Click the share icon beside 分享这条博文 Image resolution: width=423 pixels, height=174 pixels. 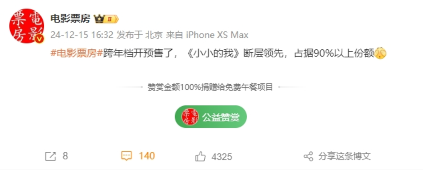(308, 156)
